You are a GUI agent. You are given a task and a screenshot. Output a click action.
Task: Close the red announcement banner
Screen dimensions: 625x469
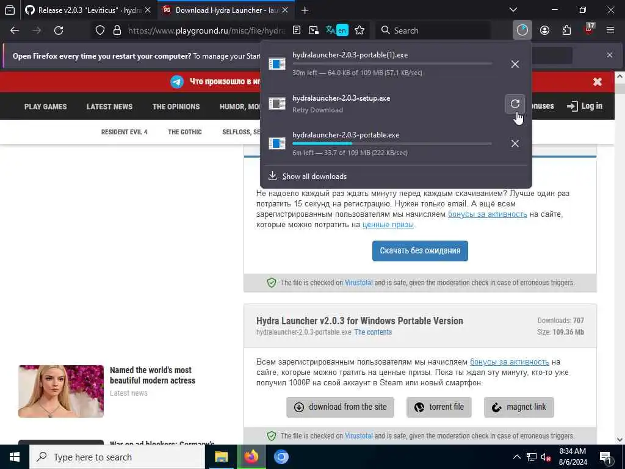597,82
